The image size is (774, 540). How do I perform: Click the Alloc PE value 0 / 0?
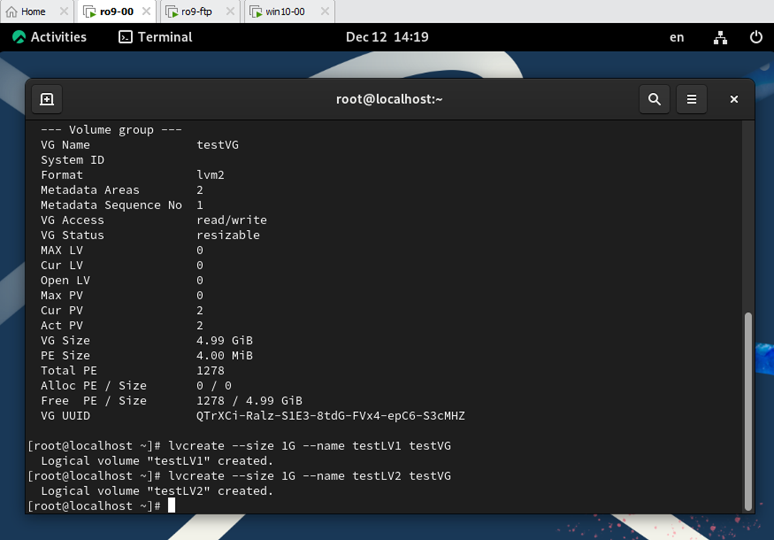[214, 386]
